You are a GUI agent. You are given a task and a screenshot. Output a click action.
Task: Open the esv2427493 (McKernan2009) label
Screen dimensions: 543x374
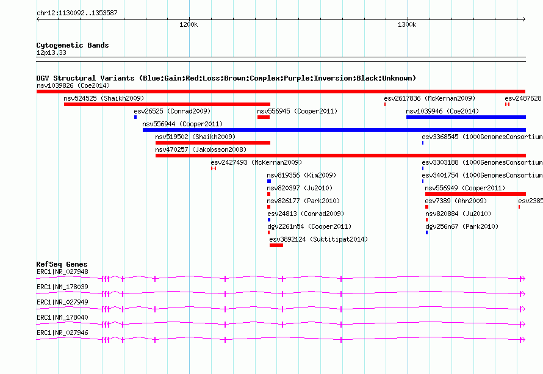(x=256, y=162)
